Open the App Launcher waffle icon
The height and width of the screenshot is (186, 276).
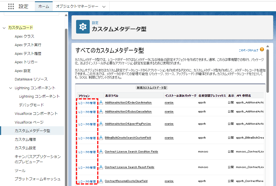pyautogui.click(x=11, y=7)
